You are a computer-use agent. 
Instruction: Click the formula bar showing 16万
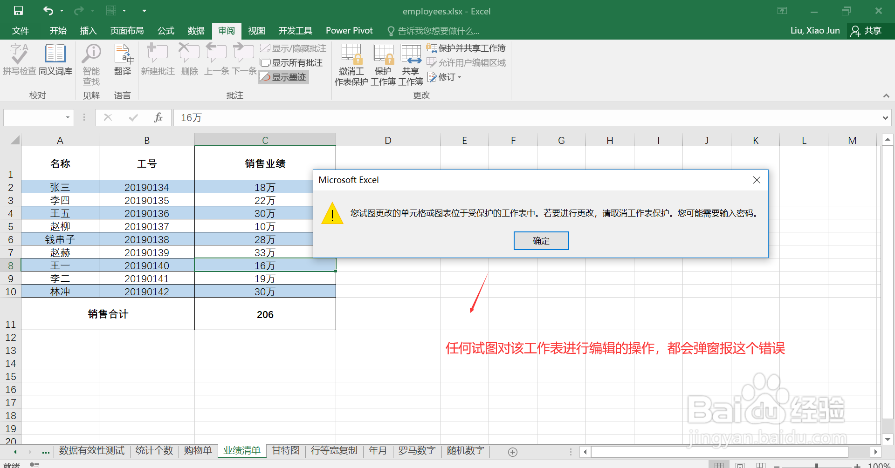coord(527,117)
